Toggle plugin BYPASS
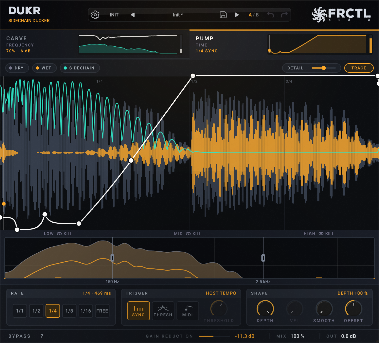Viewport: 379px width, 343px height. pos(19,336)
